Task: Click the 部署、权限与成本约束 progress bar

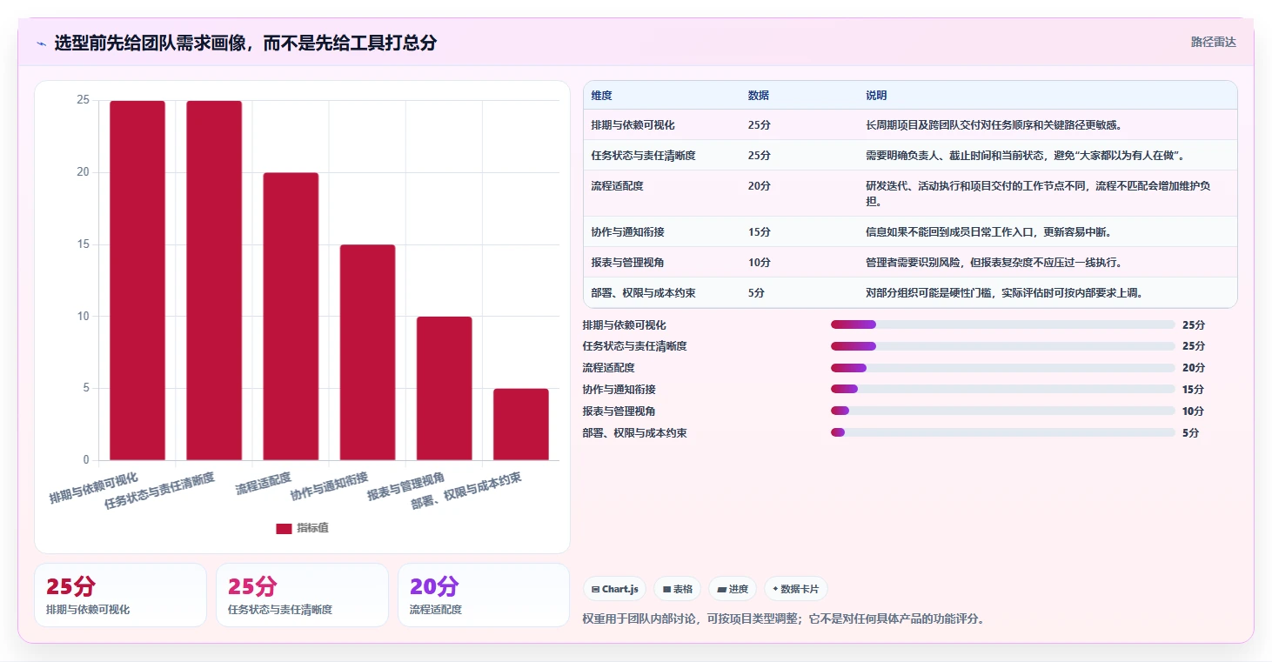Action: [1002, 432]
